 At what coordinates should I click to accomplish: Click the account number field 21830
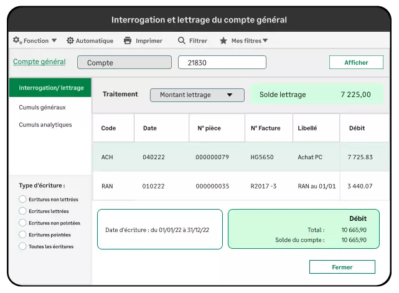point(222,62)
